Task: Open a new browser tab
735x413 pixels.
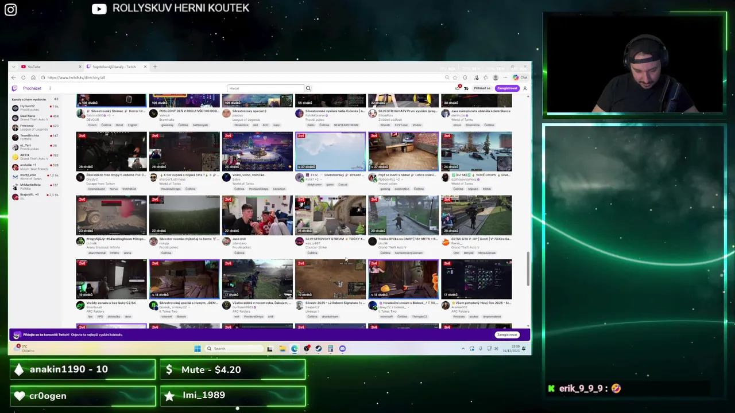Action: (x=154, y=67)
